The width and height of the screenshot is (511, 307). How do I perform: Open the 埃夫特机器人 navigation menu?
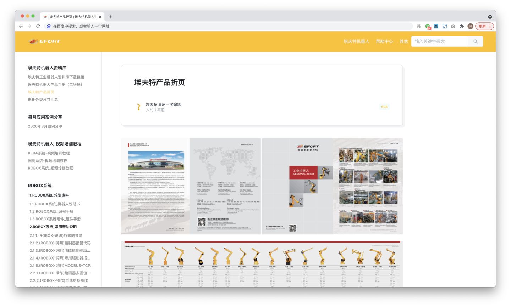(356, 41)
